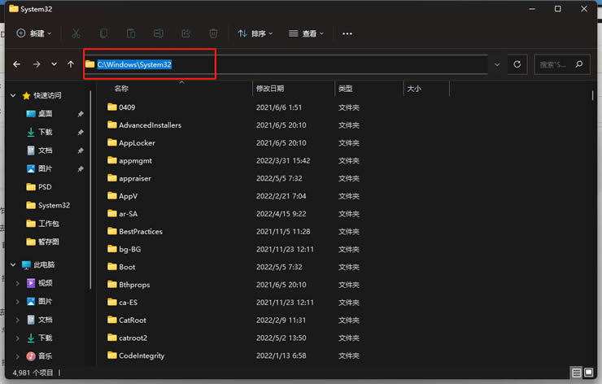Open 暂存图 folder in sidebar
This screenshot has height=384, width=602.
(42, 242)
